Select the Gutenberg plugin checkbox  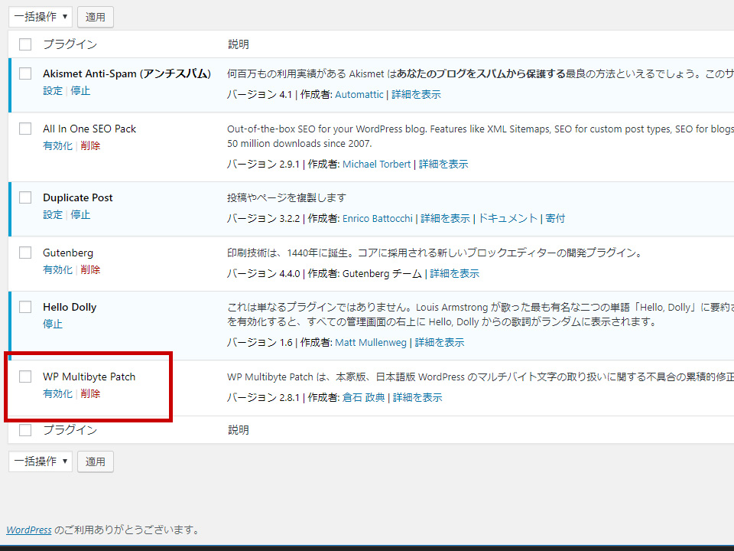tap(24, 253)
